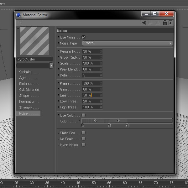Screen dimensions: 188x188
Task: Click the second gradient color knot
Action: click(109, 125)
